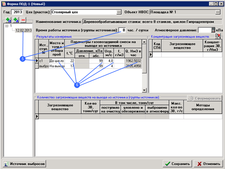Screen dimensions: 225x169
Task: Click the 'выброшено в атмосферу' column header
Action: (157, 109)
